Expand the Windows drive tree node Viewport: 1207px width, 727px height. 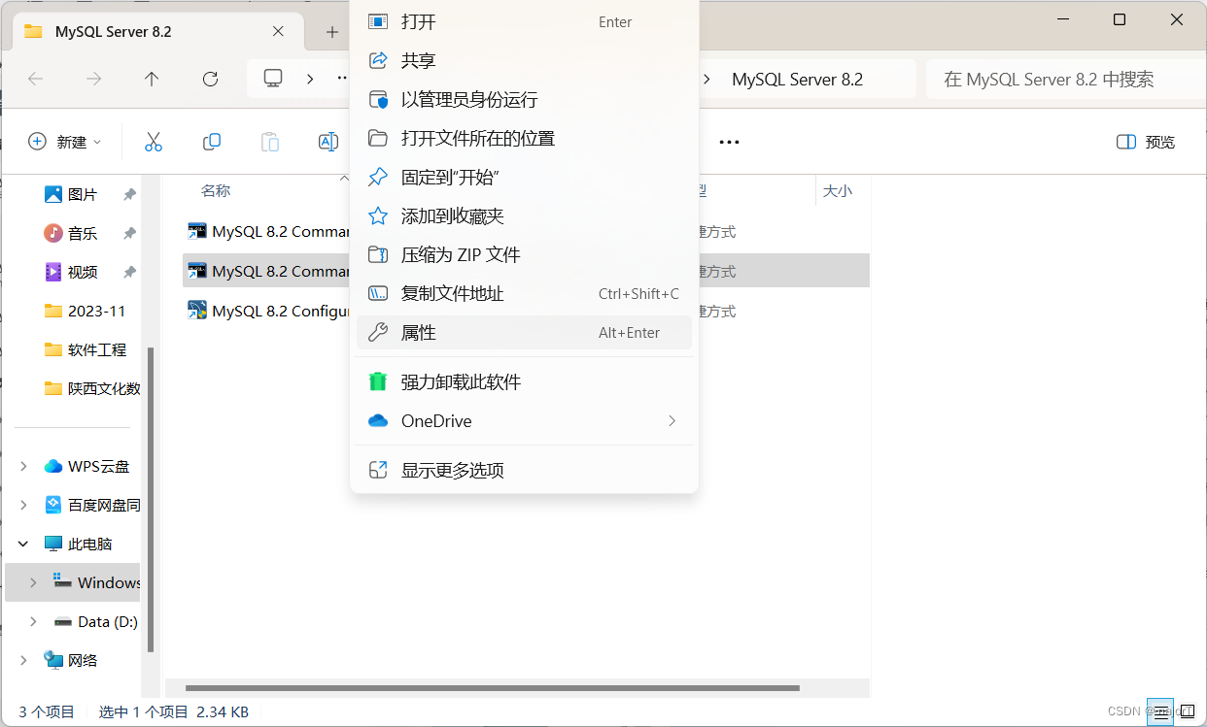(x=34, y=582)
